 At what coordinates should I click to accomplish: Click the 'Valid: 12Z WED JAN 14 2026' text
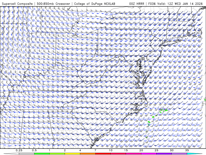tap(180, 4)
